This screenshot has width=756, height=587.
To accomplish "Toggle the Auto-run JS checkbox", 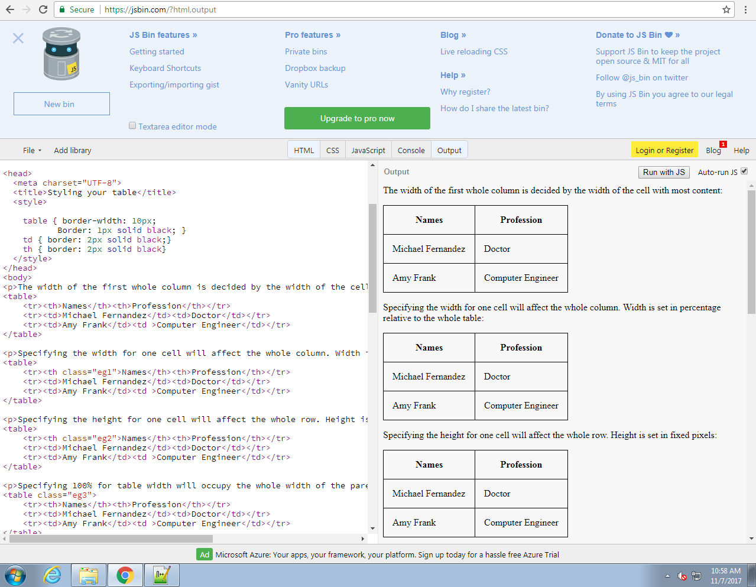I will 744,171.
